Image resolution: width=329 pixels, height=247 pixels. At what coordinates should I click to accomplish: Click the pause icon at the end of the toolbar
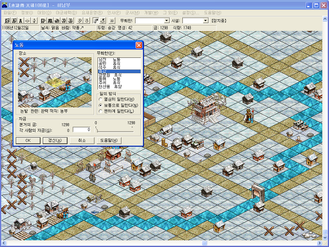pyautogui.click(x=112, y=20)
